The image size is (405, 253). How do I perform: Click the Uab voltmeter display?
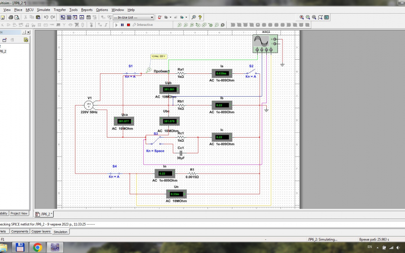[x=170, y=90]
